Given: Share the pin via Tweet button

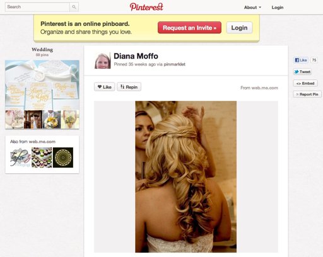Looking at the screenshot, I should 302,72.
